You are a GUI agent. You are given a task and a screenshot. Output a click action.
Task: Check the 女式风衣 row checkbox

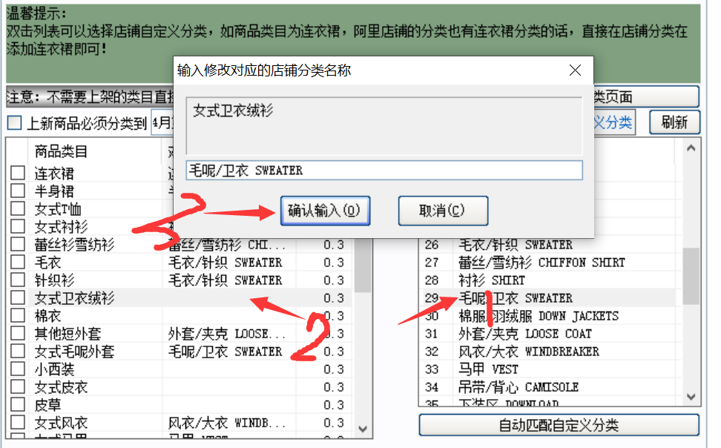click(x=18, y=422)
